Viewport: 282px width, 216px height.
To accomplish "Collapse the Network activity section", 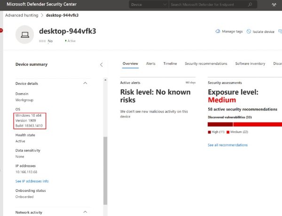I will point(85,212).
